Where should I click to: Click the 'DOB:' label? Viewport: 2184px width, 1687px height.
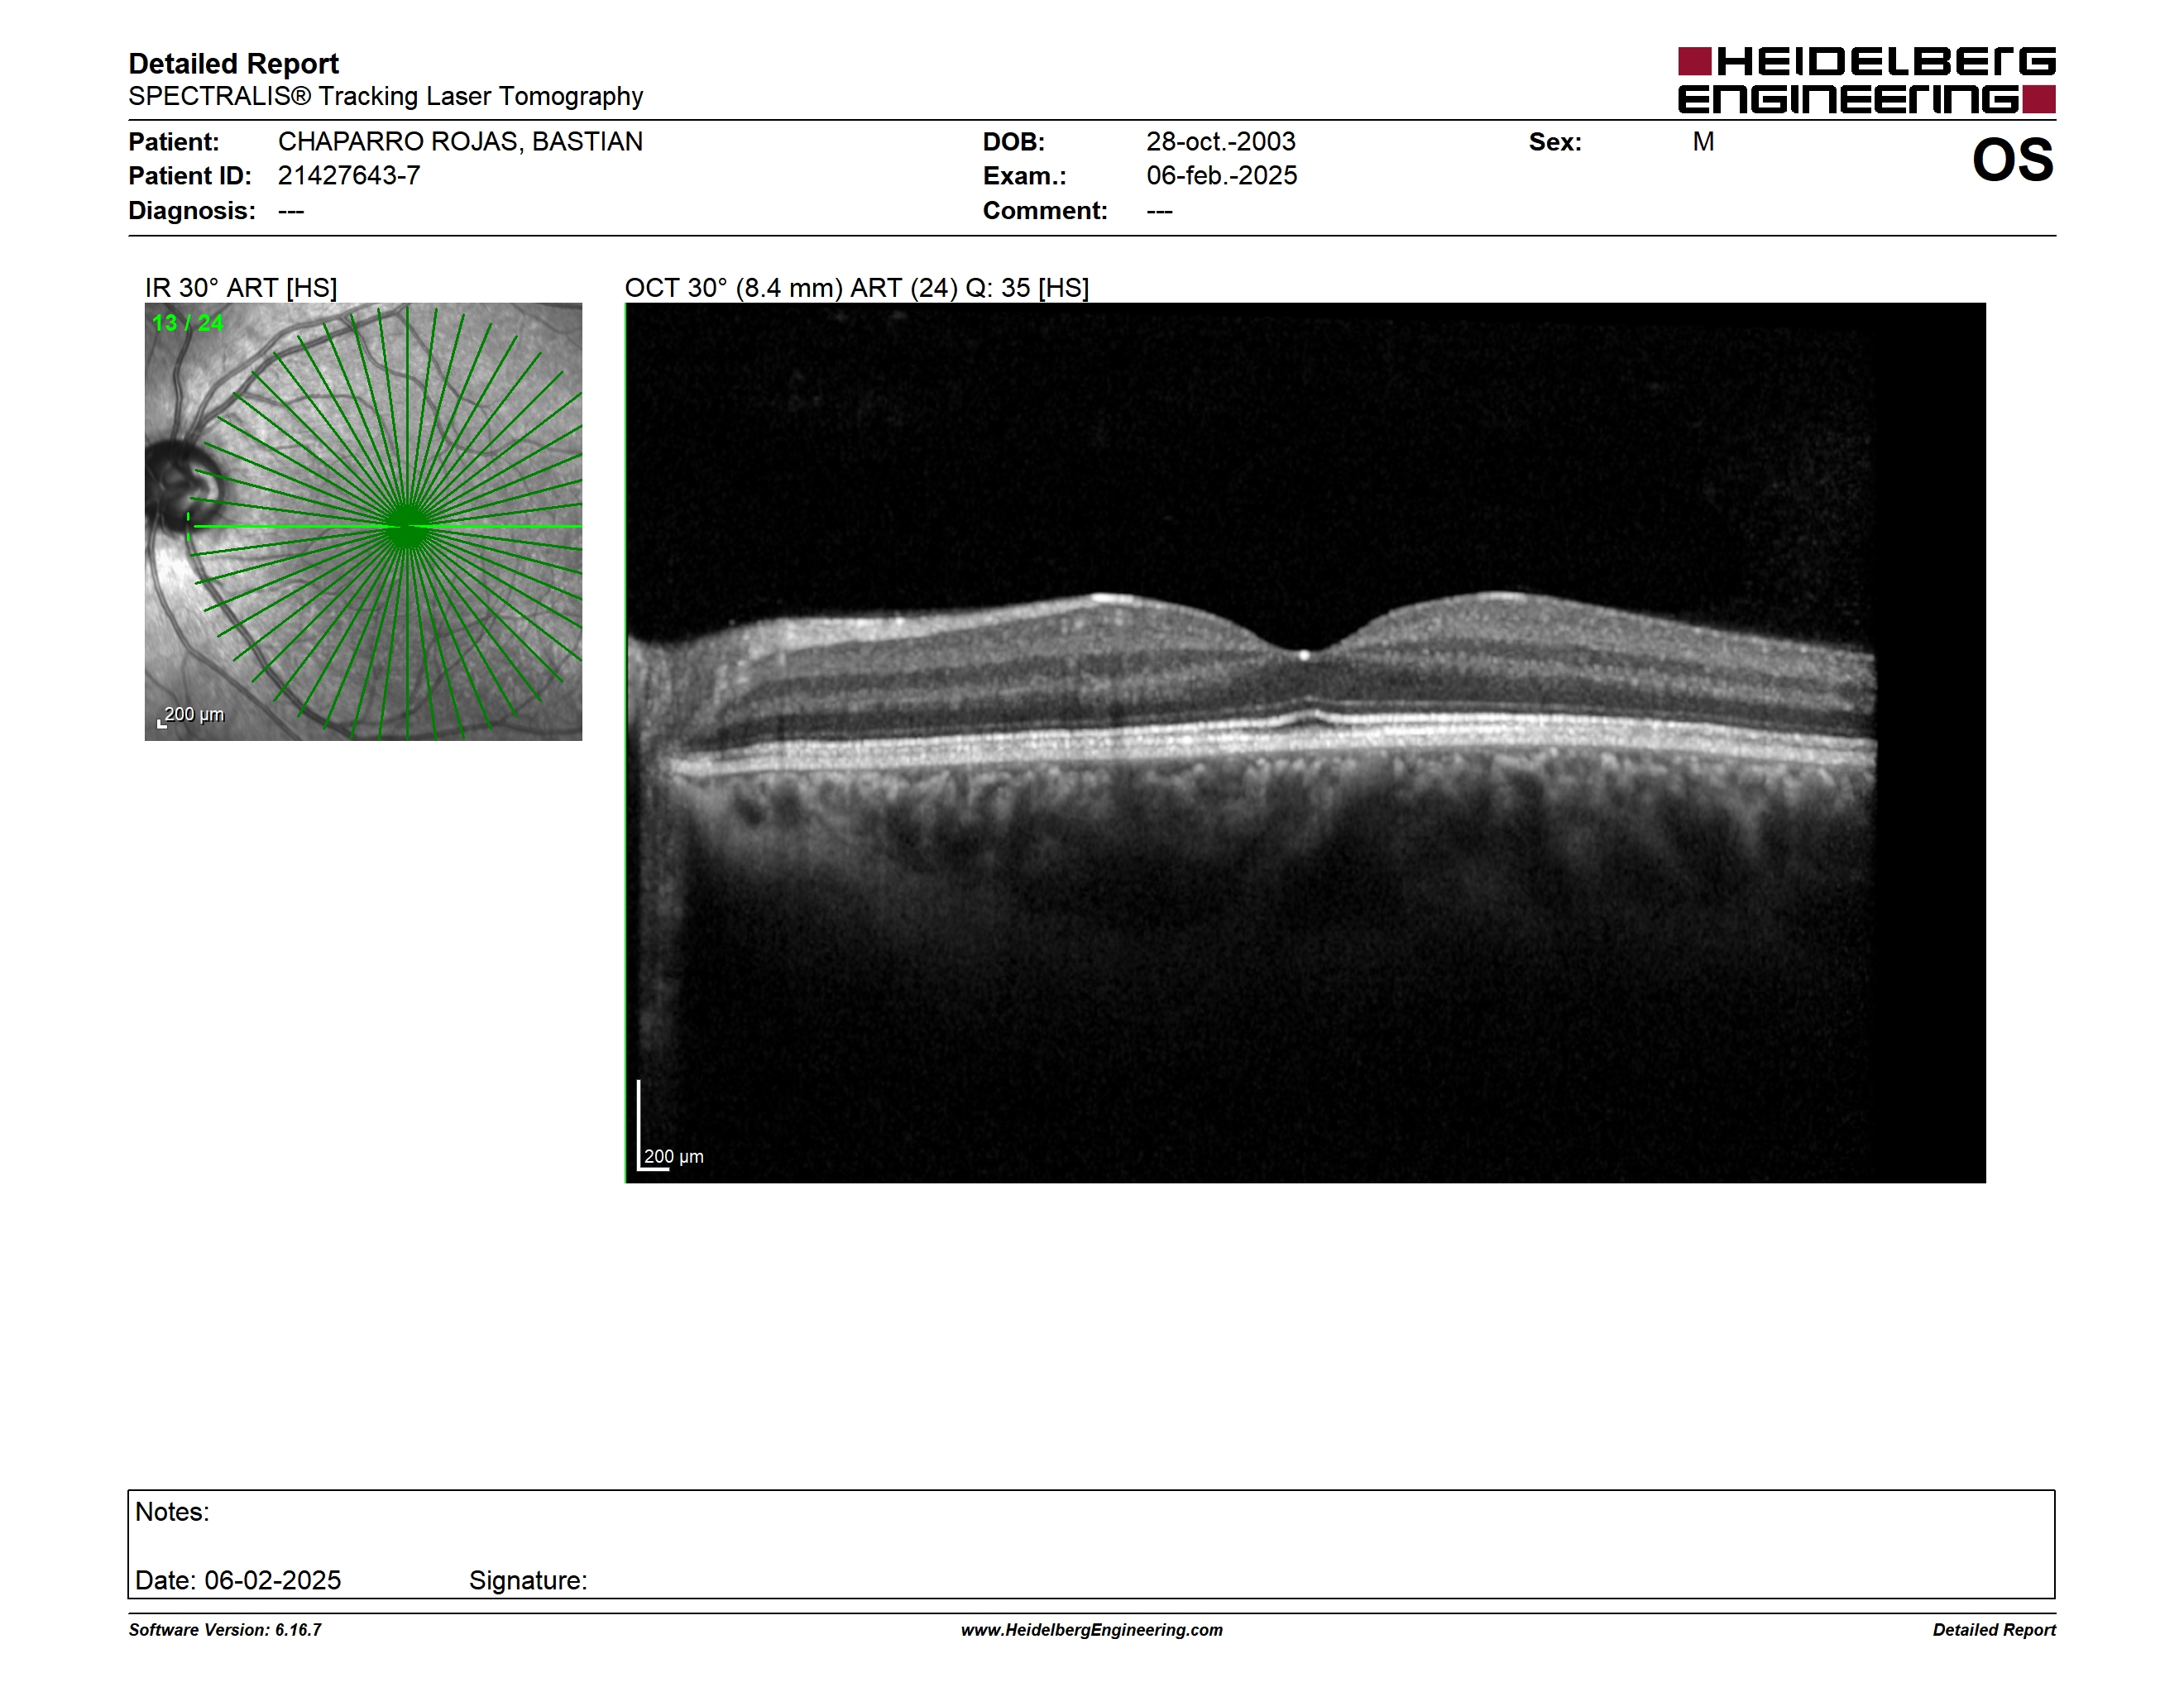pos(1014,142)
